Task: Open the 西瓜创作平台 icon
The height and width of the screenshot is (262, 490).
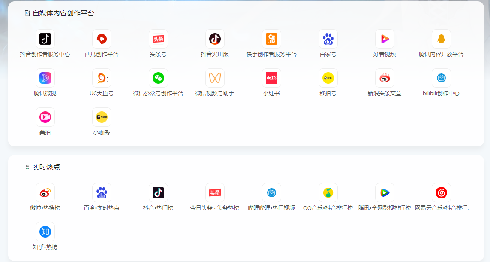Action: pos(102,39)
